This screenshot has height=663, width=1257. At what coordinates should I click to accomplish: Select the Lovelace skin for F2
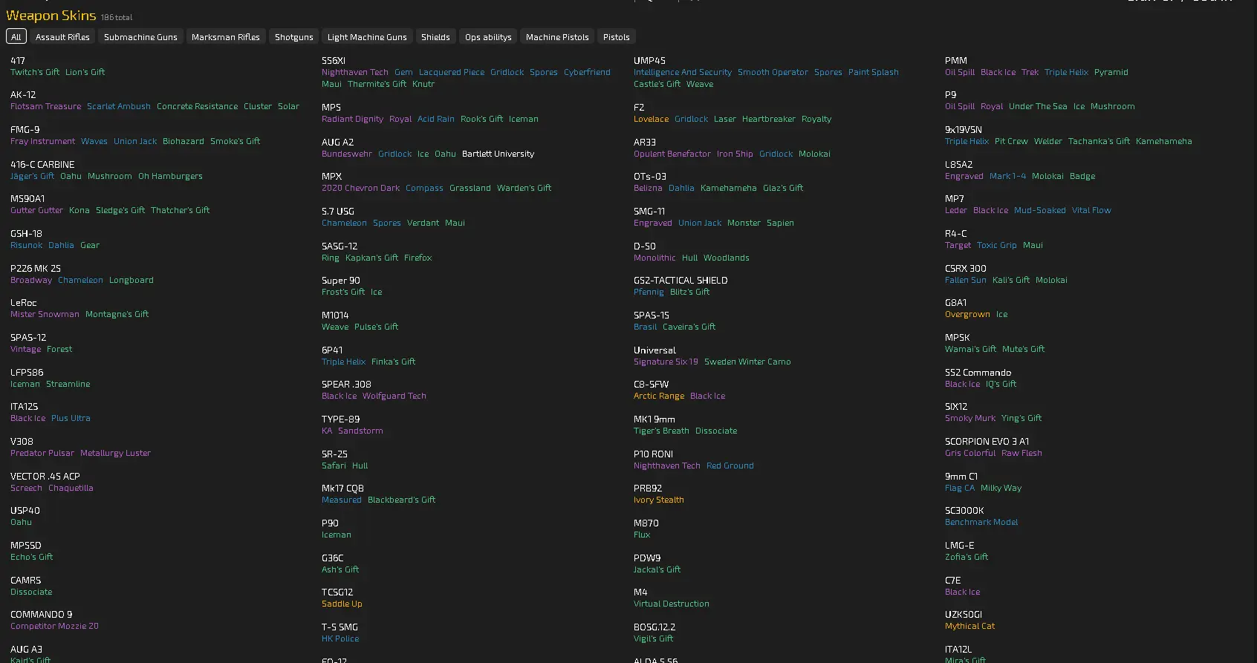(x=651, y=119)
